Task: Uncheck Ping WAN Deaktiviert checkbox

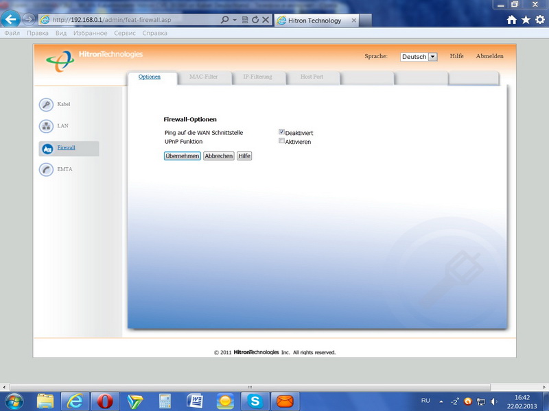Action: (281, 132)
